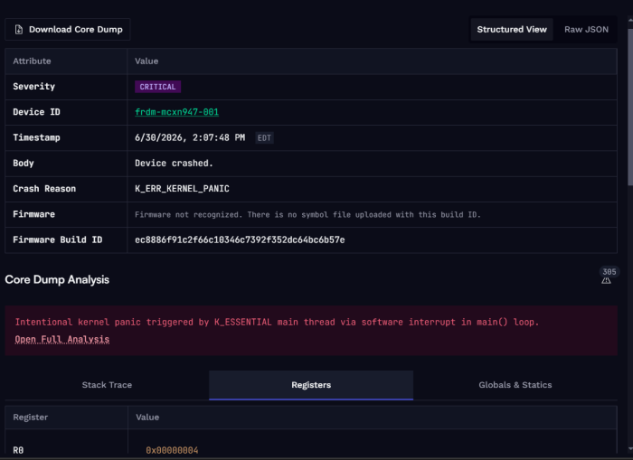This screenshot has height=460, width=633.
Task: Click the EDT timezone badge
Action: [264, 138]
